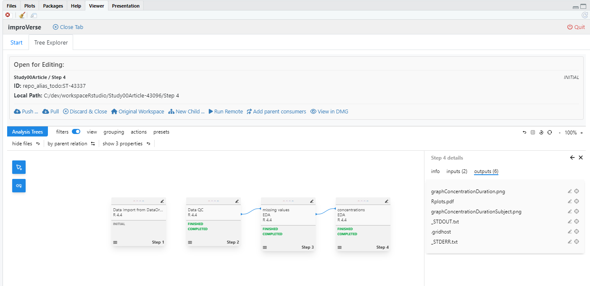Edit graphConcentrationDuration.png using its pencil icon
Image resolution: width=590 pixels, height=286 pixels.
(569, 192)
